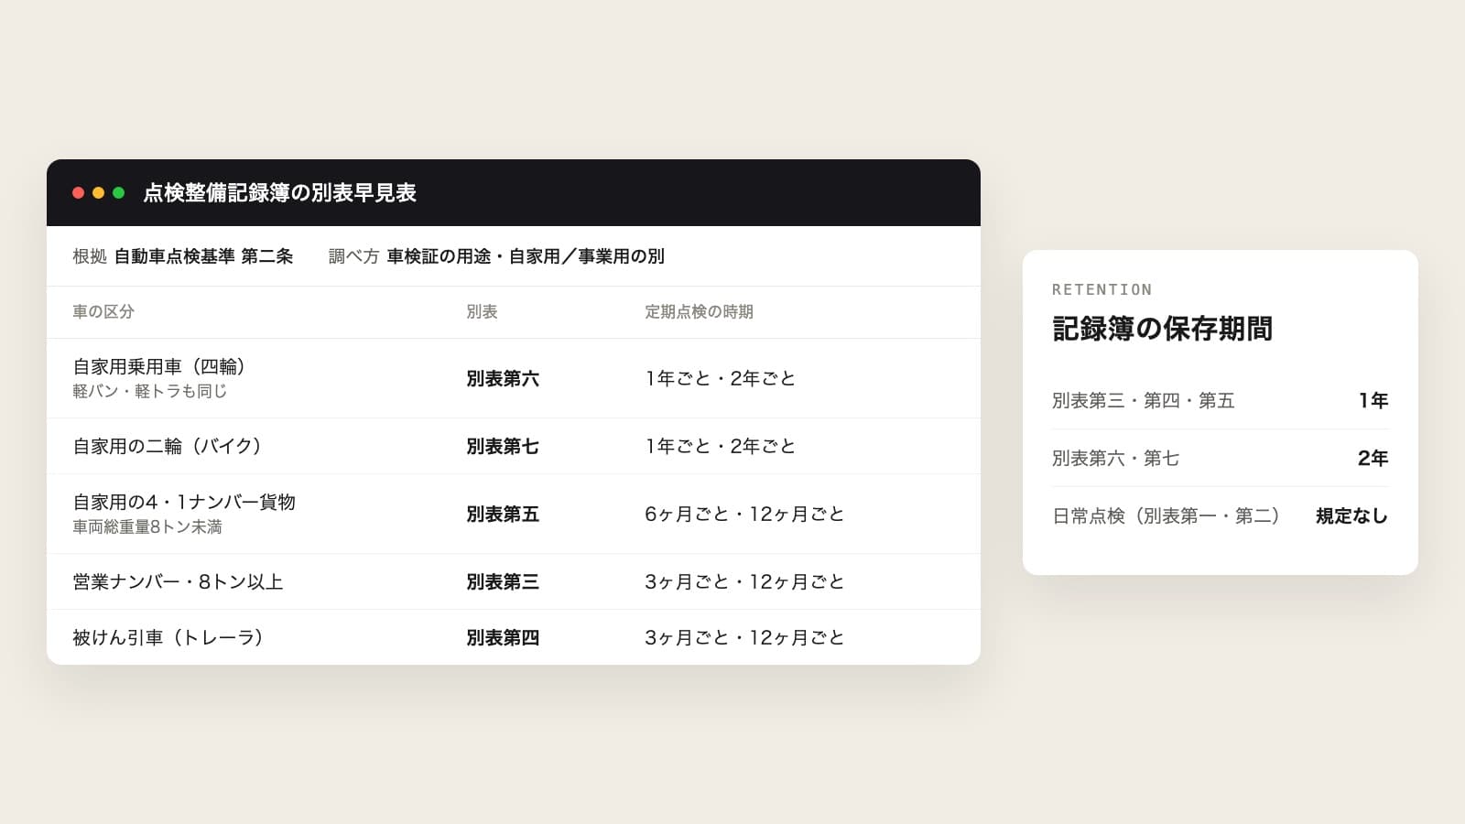Select the text 車検証の用途・自家用／事業用の別
This screenshot has height=824, width=1465.
click(526, 256)
